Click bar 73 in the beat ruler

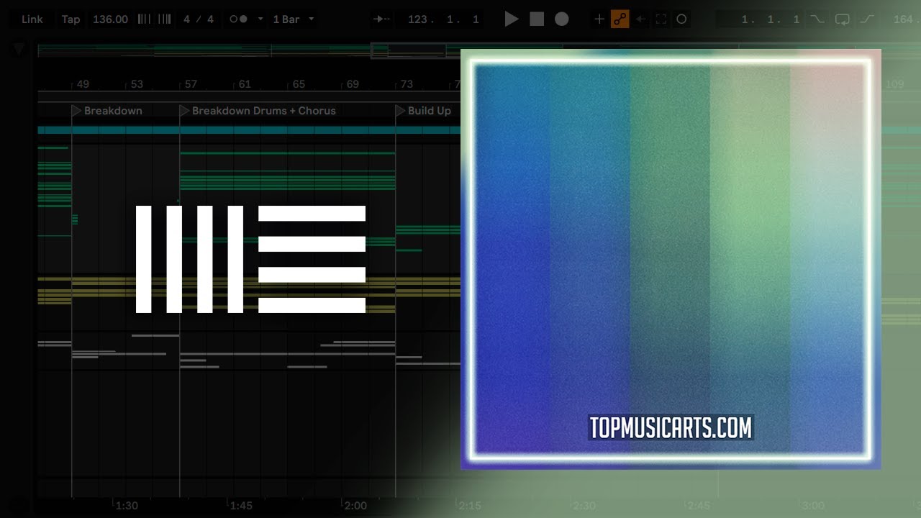407,84
